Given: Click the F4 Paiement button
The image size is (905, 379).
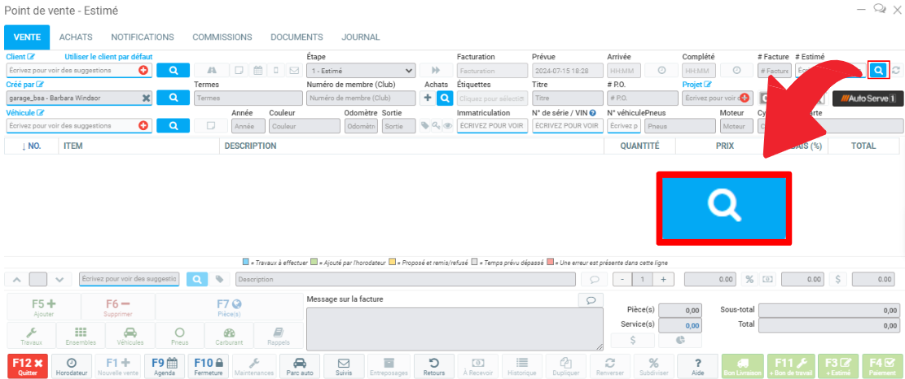Looking at the screenshot, I should coord(881,366).
